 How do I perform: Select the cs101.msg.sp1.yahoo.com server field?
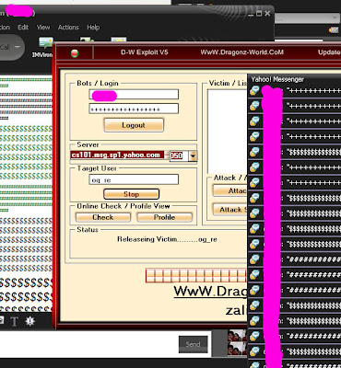click(x=117, y=155)
